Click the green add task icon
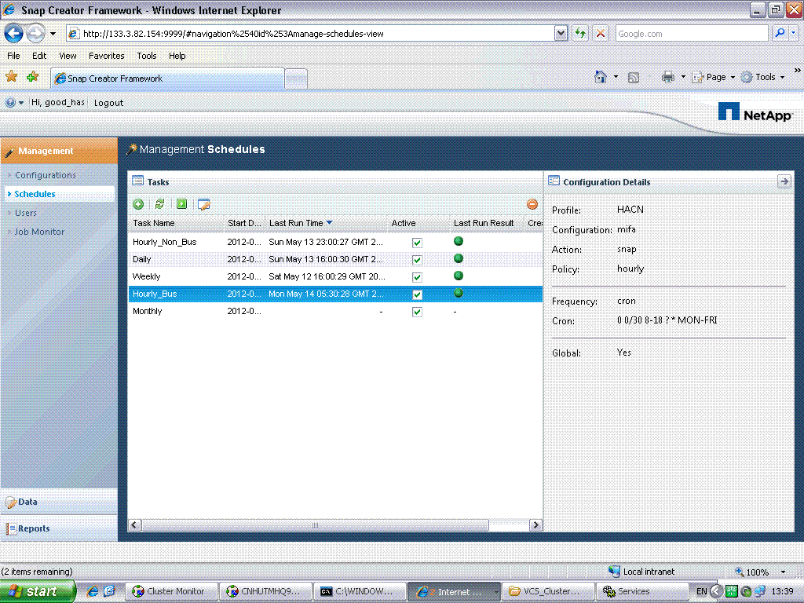Viewport: 804px width, 603px height. click(138, 204)
